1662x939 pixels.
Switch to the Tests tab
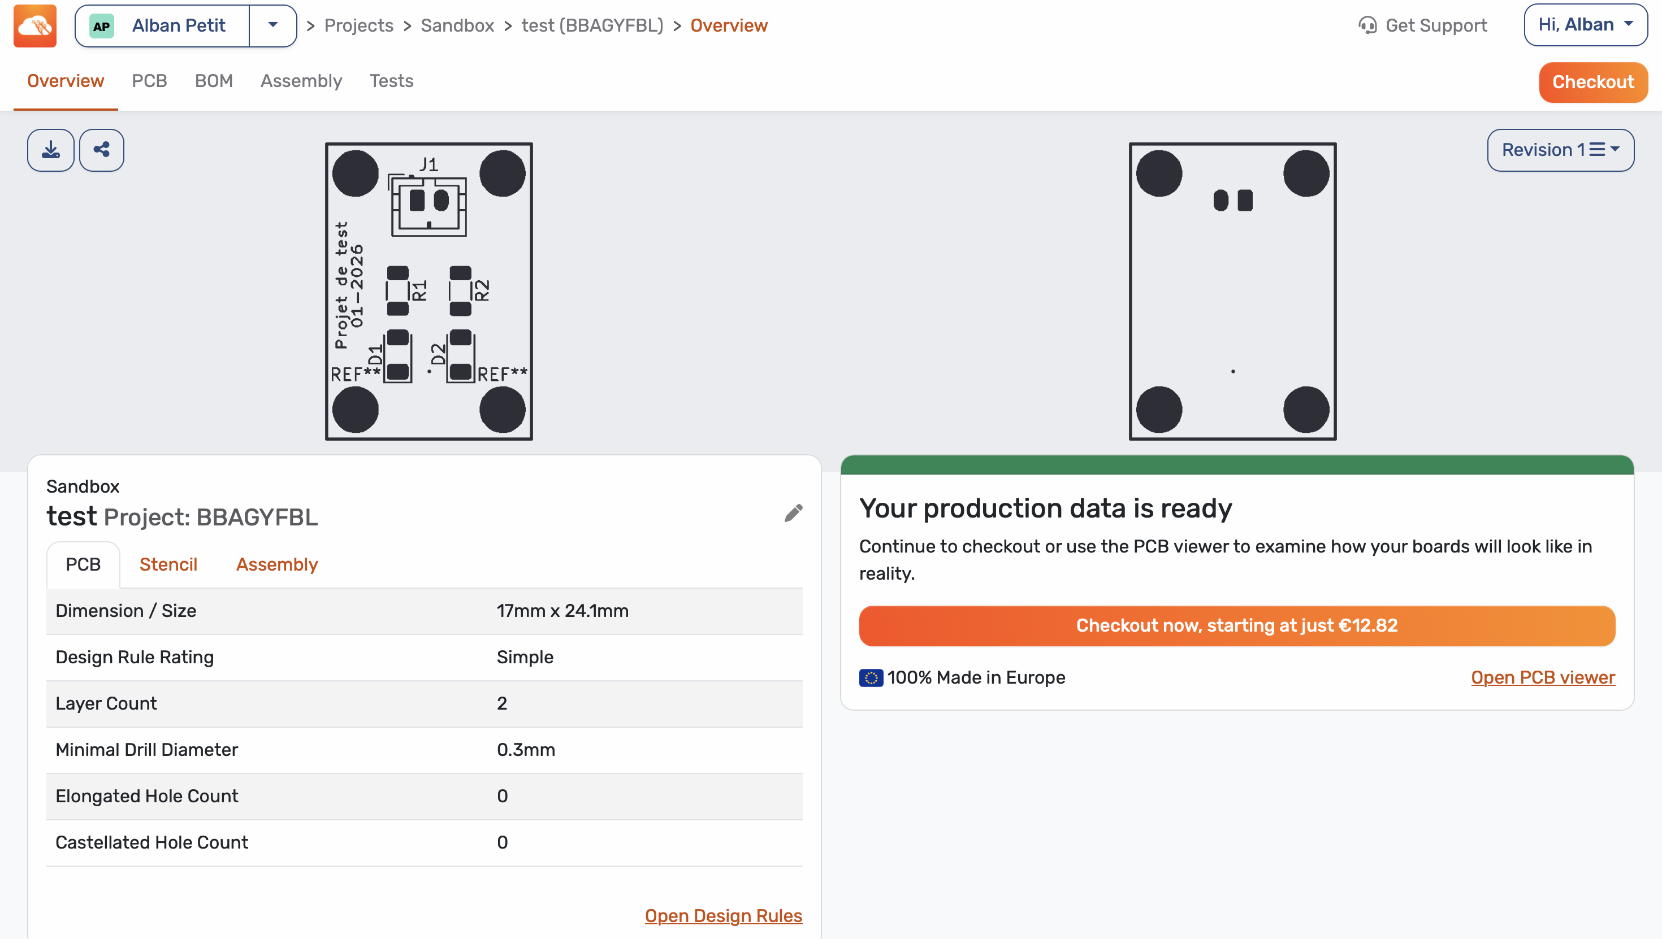coord(391,81)
